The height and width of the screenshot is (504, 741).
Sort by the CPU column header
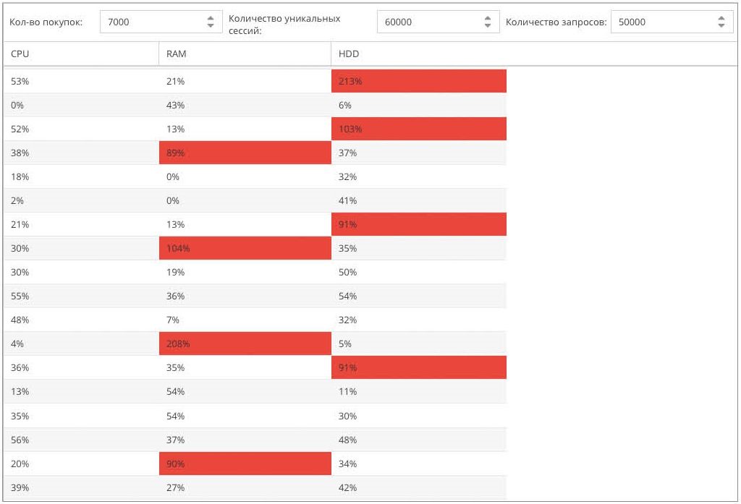tap(80, 54)
